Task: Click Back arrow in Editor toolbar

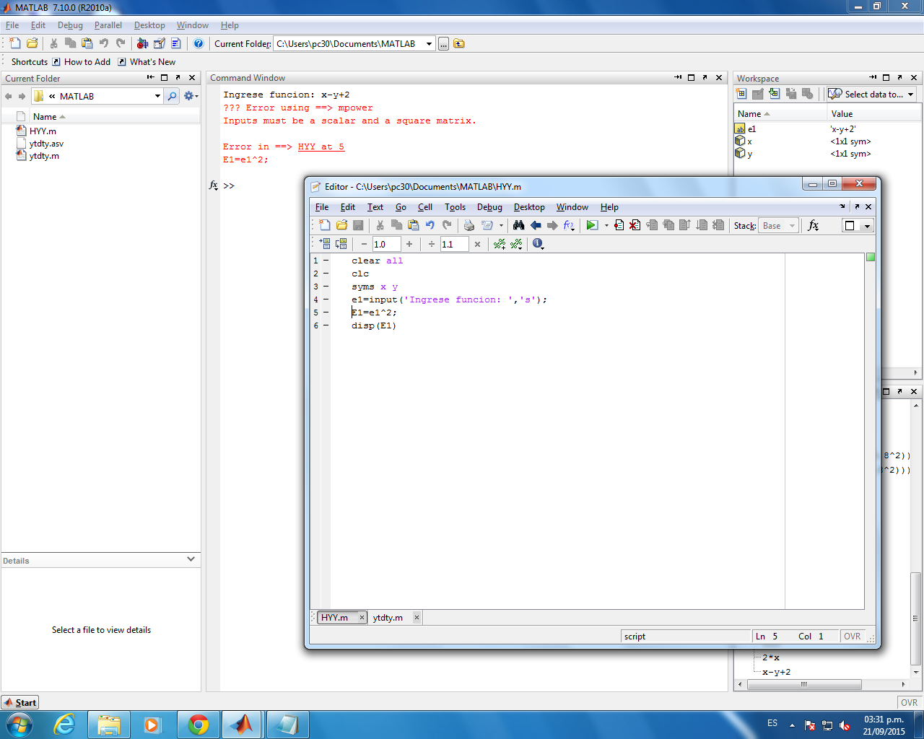Action: [x=536, y=225]
